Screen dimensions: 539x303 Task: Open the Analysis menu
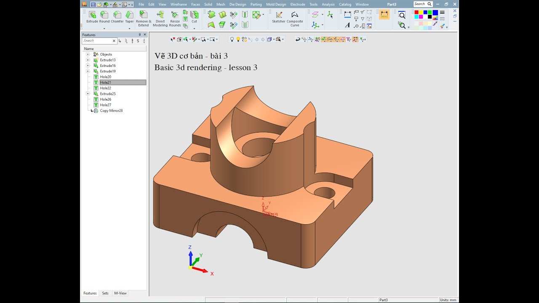coord(328,4)
